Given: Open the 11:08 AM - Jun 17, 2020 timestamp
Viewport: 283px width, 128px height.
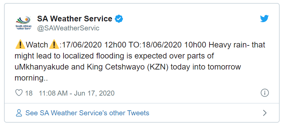Looking at the screenshot, I should click(77, 93).
